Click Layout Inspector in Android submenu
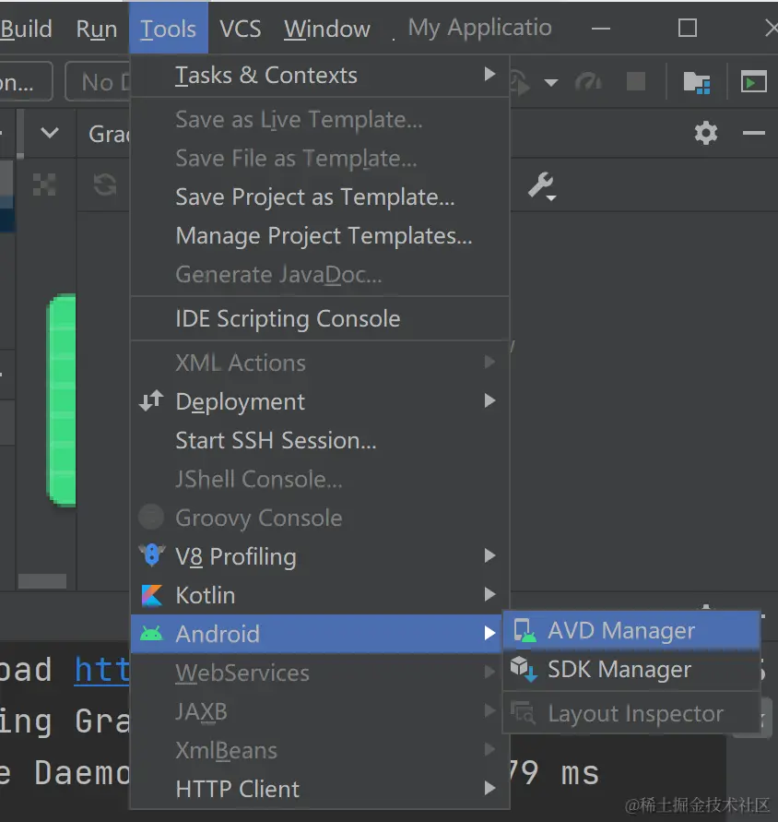778x822 pixels. click(631, 713)
